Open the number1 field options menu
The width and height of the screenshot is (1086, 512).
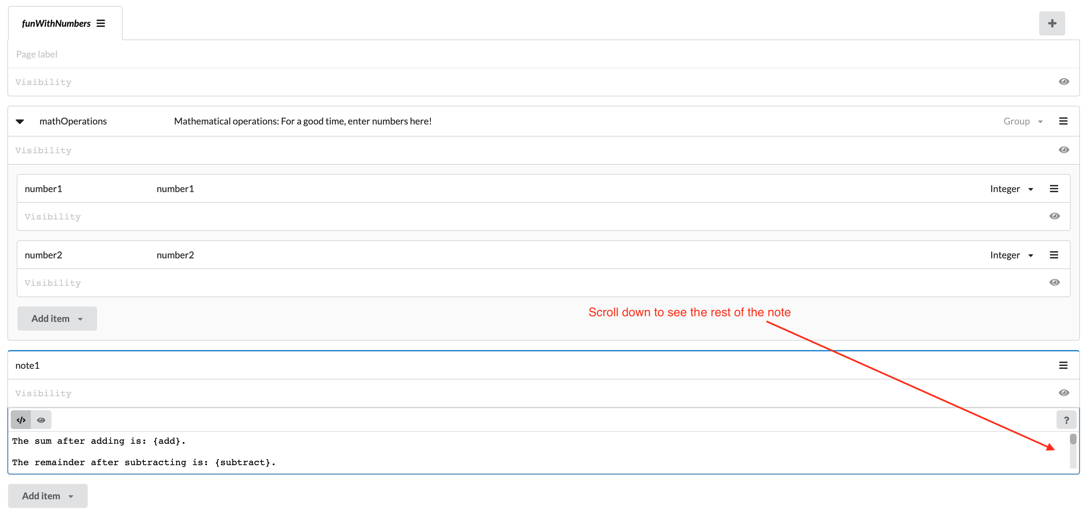(x=1054, y=188)
